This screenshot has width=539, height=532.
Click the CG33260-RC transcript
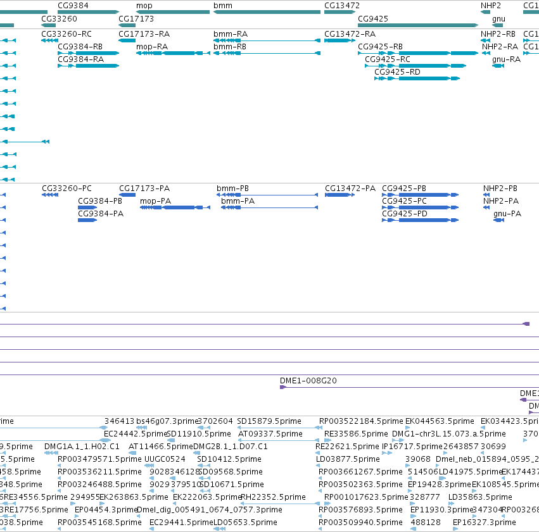pyautogui.click(x=49, y=40)
